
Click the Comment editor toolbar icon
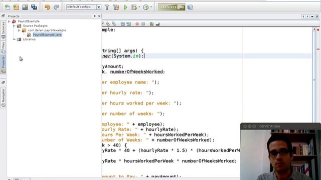pos(151,24)
